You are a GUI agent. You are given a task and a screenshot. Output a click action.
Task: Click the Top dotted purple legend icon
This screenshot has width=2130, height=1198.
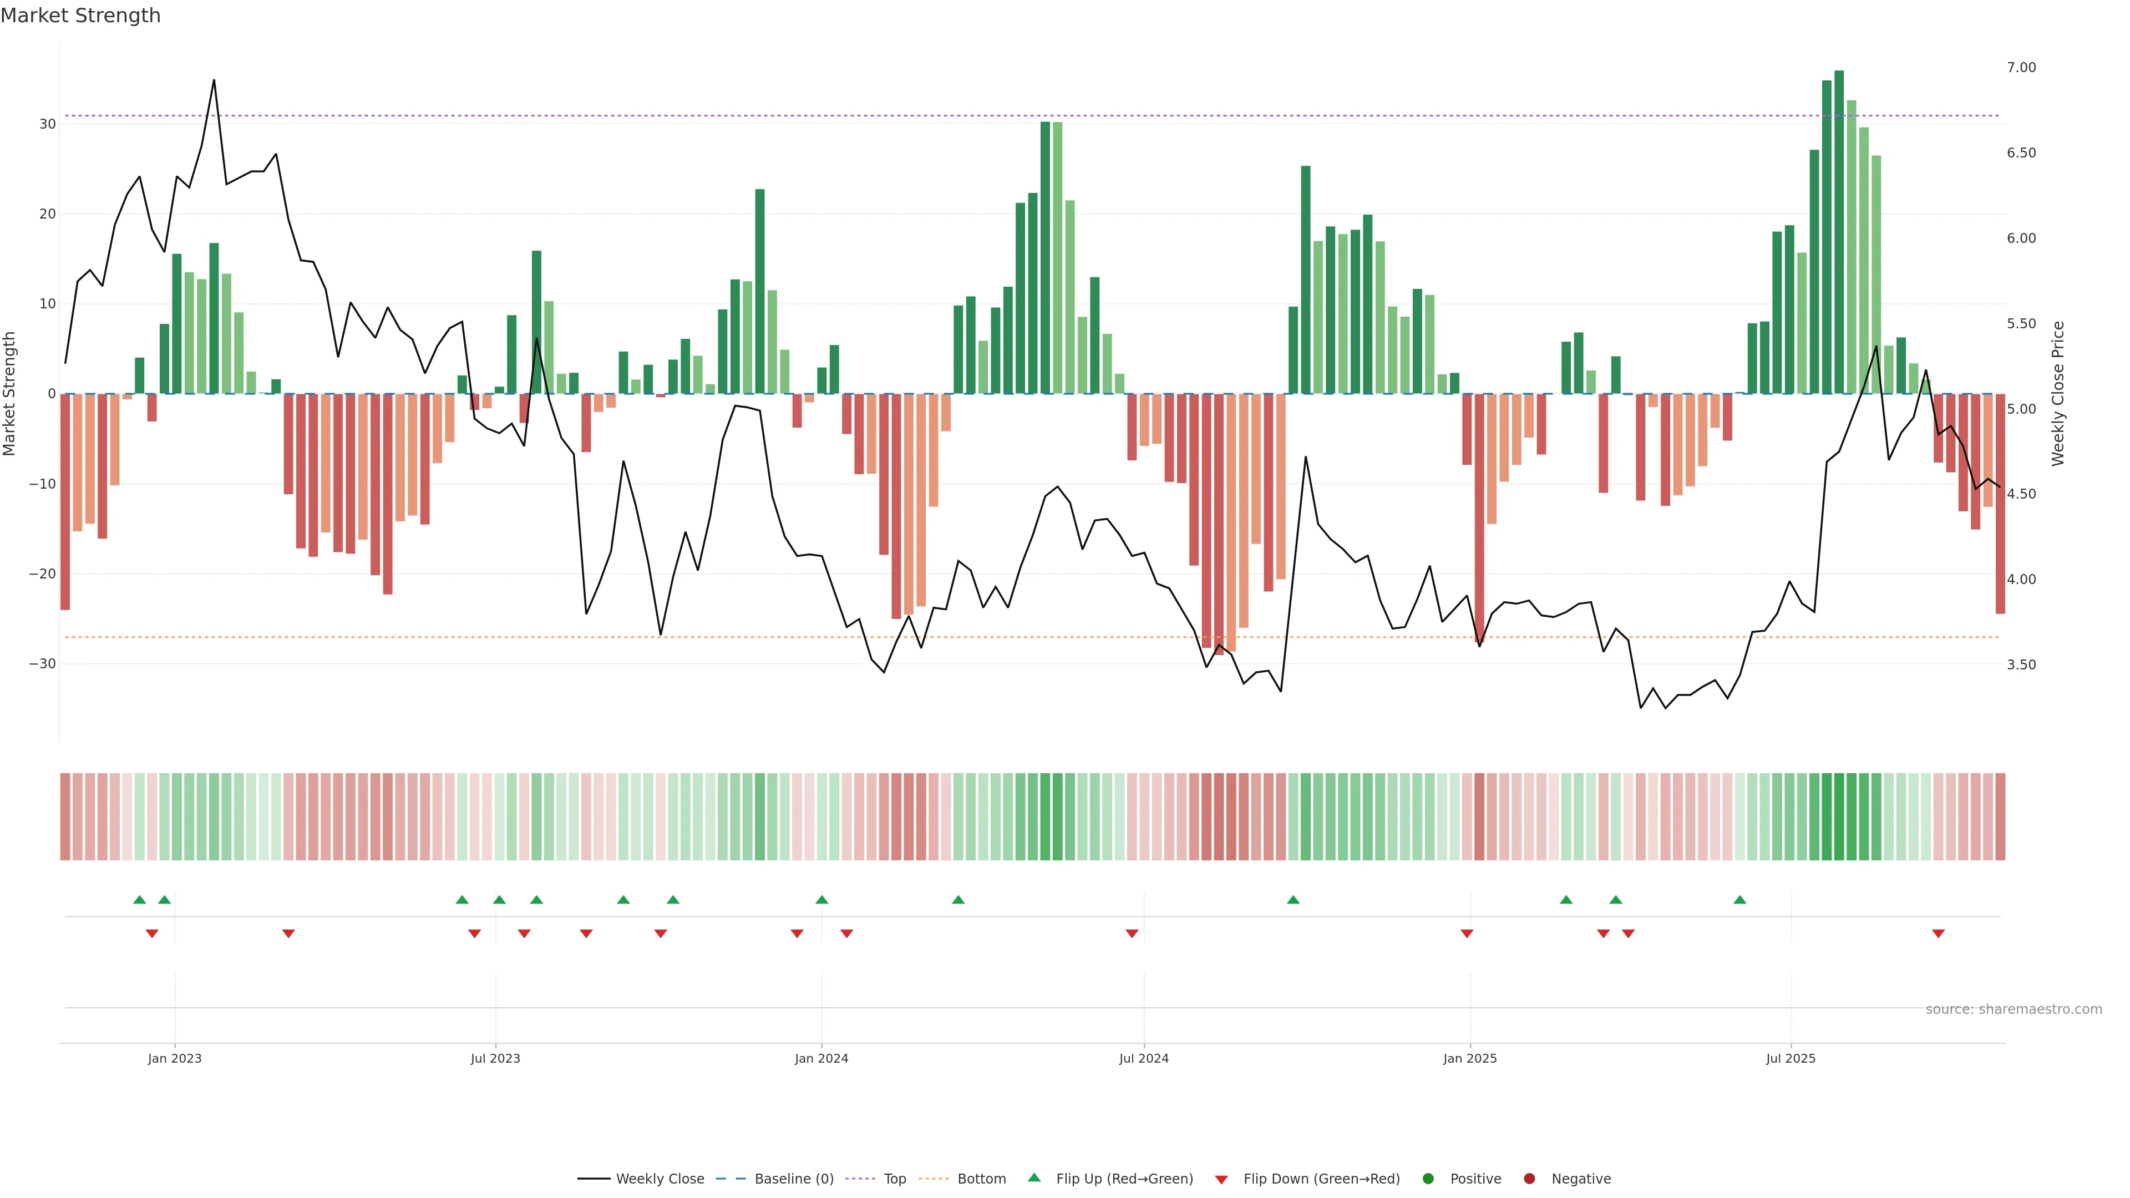(x=861, y=1179)
